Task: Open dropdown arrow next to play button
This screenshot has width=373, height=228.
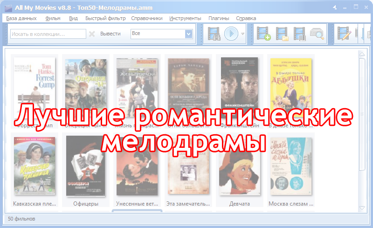Action: click(242, 34)
